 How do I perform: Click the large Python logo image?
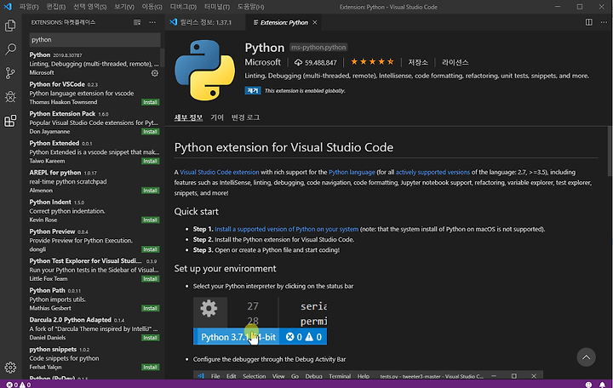pyautogui.click(x=205, y=71)
